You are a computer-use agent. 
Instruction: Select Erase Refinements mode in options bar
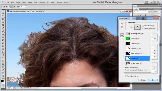14,7
